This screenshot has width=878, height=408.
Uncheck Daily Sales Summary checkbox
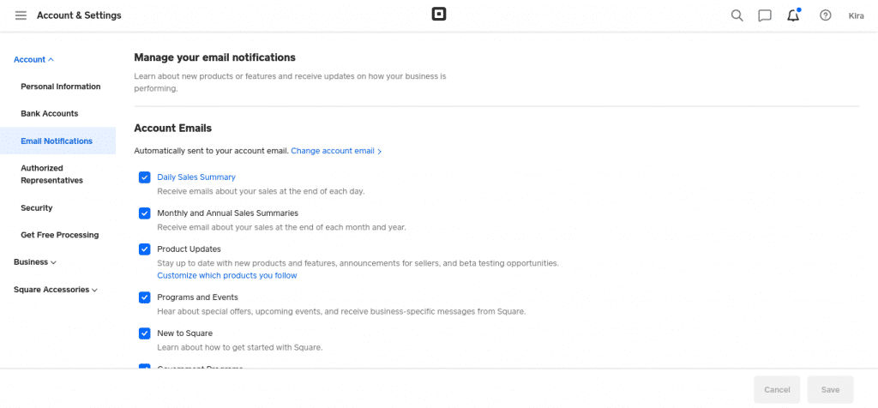point(145,177)
